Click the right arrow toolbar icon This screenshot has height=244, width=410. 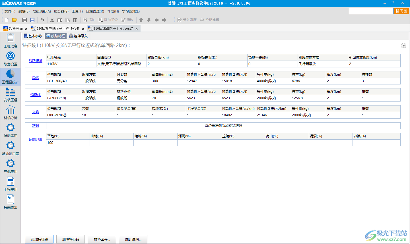[164, 20]
